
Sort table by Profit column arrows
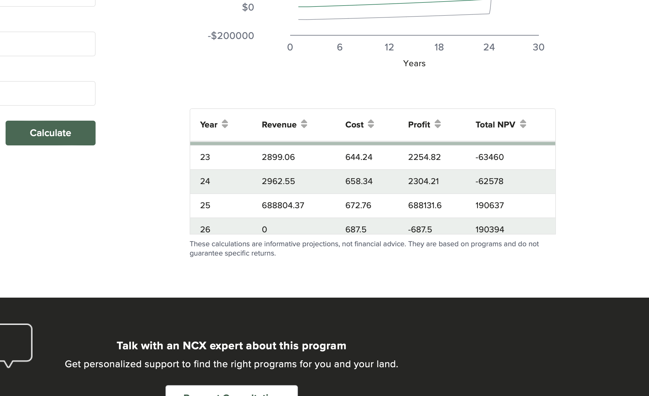coord(438,124)
